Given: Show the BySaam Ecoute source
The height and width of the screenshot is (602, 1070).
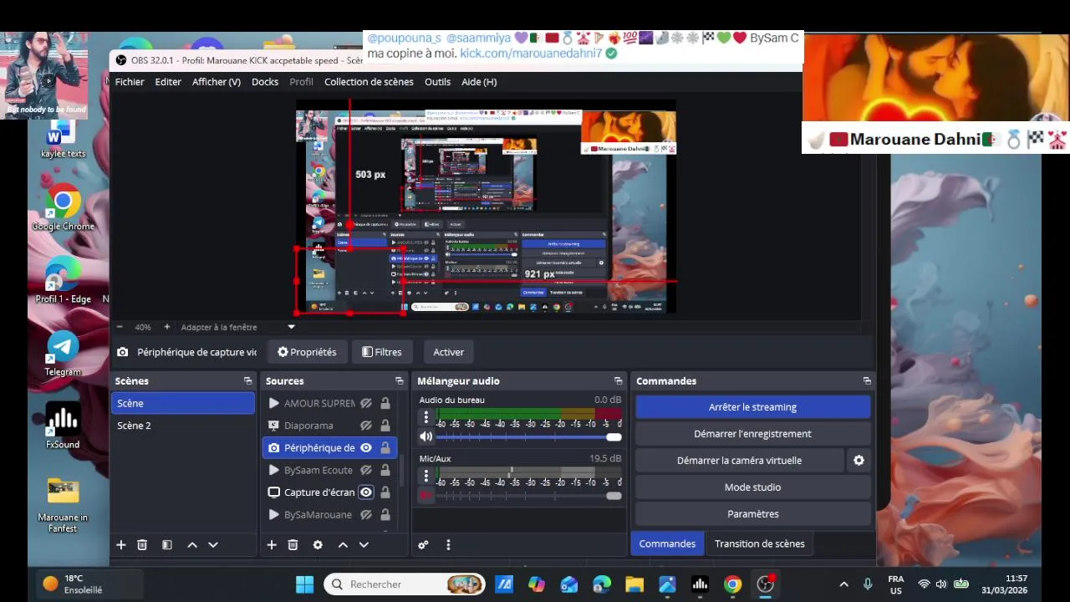Looking at the screenshot, I should pos(366,470).
